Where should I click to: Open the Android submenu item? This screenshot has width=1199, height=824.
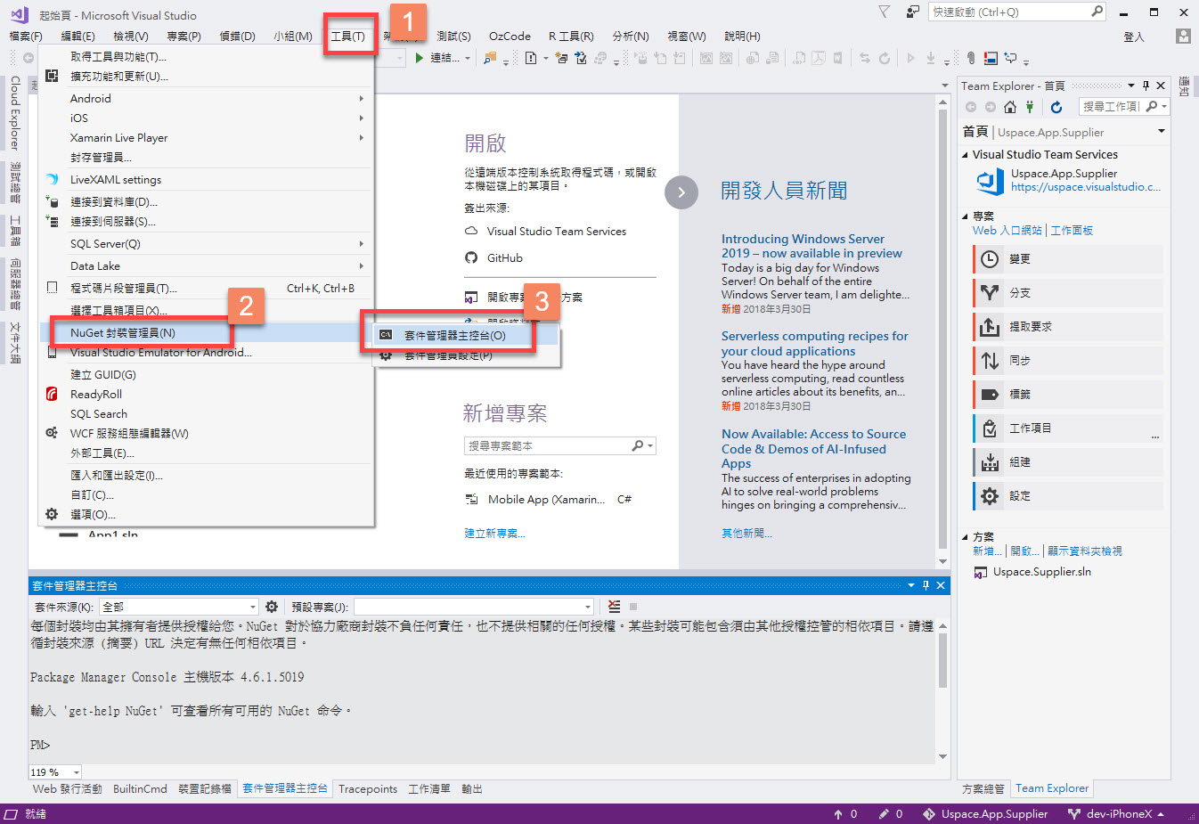coord(206,98)
